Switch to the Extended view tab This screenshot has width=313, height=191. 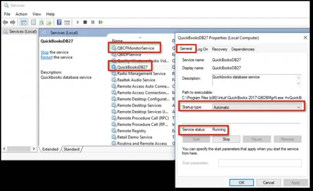(x=50, y=149)
